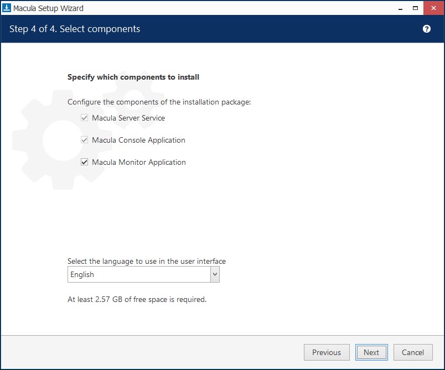Click the Macula installer icon in title bar

point(7,8)
